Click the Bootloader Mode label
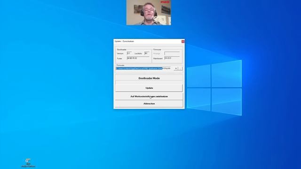Image resolution: width=301 pixels, height=169 pixels. click(149, 78)
